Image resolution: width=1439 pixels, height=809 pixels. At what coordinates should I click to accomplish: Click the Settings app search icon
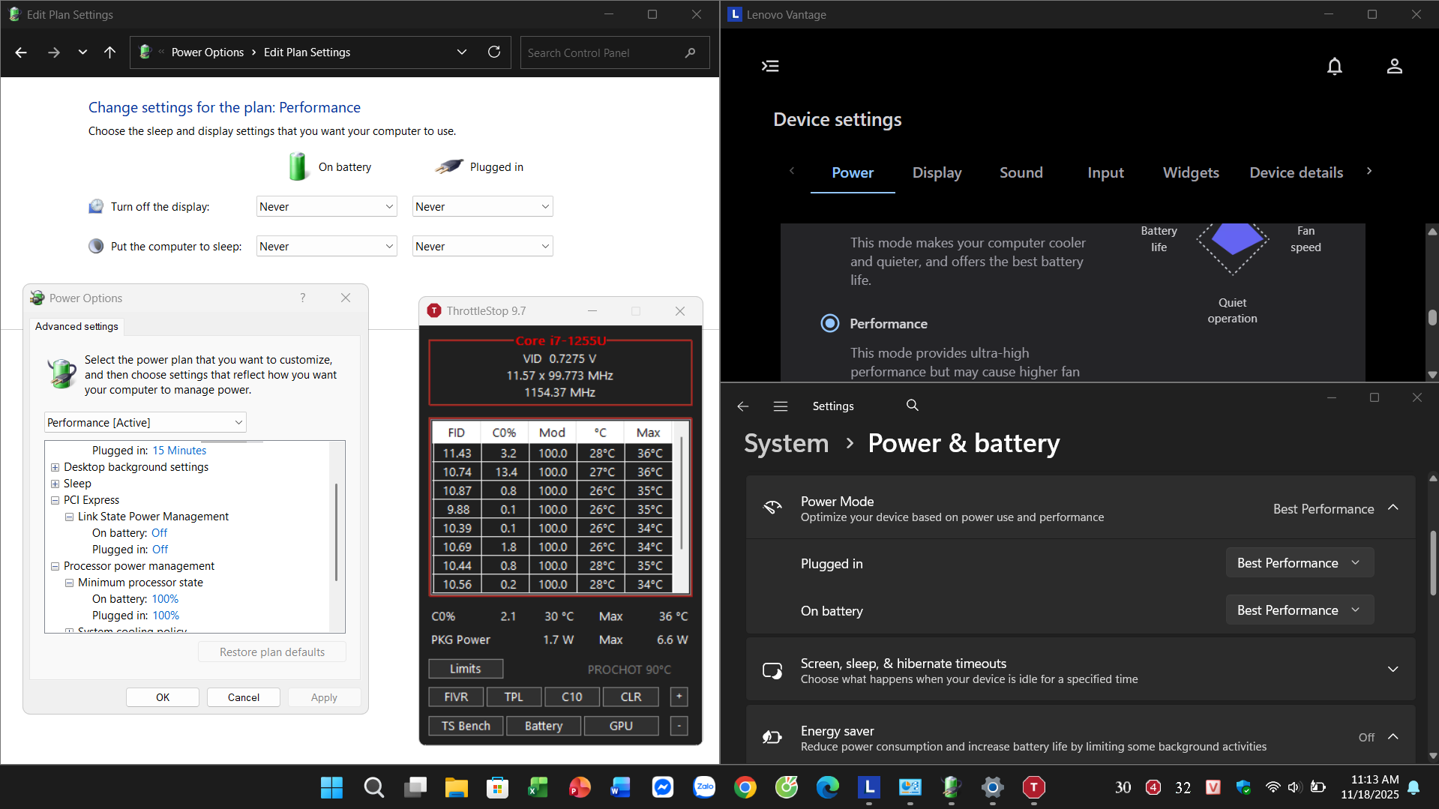click(x=913, y=405)
